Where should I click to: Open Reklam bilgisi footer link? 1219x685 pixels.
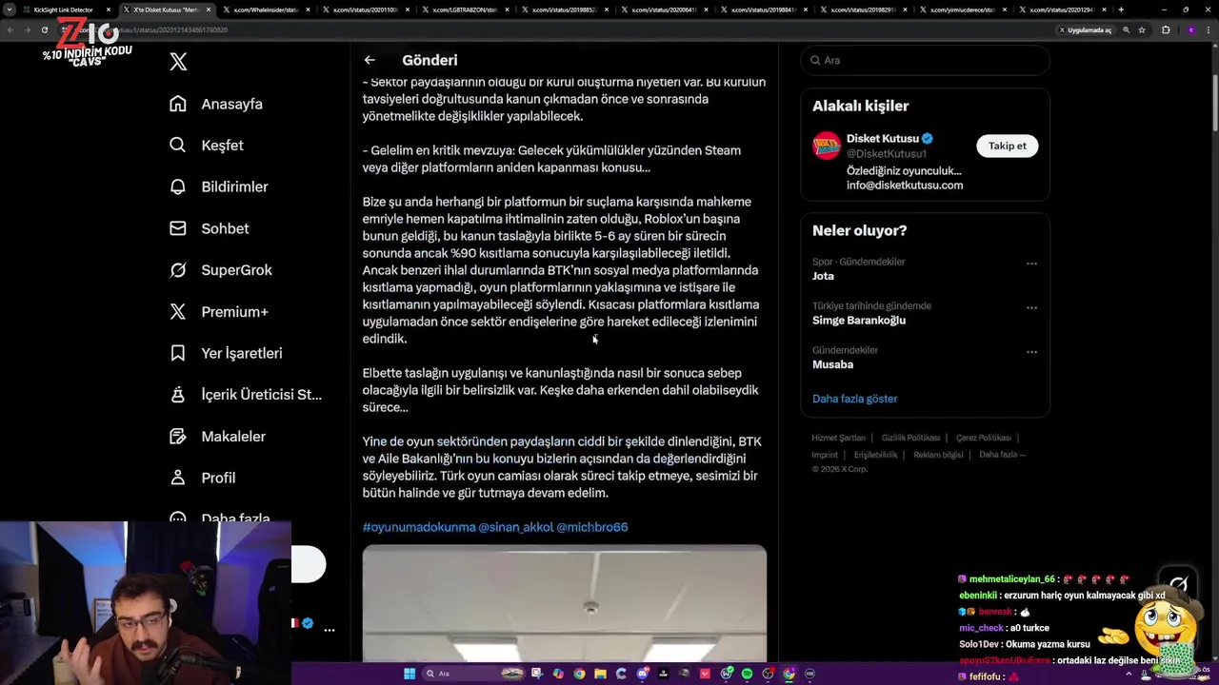938,455
